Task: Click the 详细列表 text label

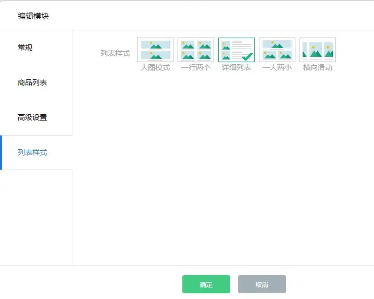Action: [x=236, y=68]
